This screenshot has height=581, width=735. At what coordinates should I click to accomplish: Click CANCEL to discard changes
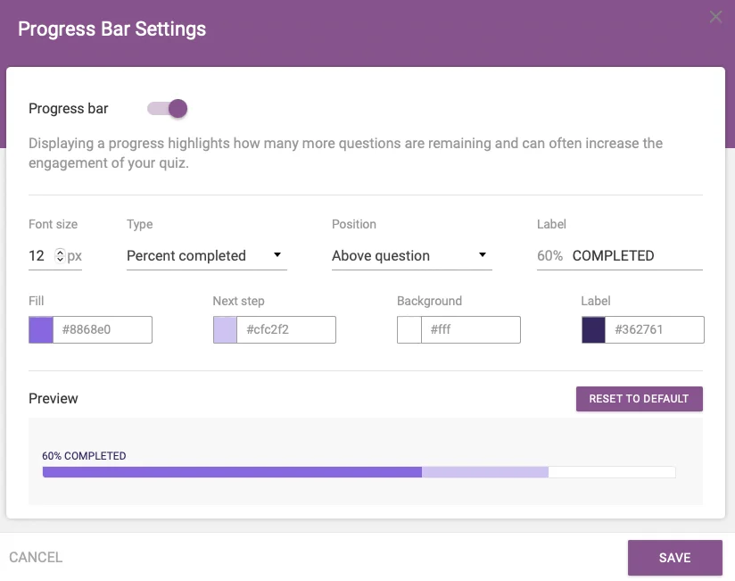tap(36, 558)
